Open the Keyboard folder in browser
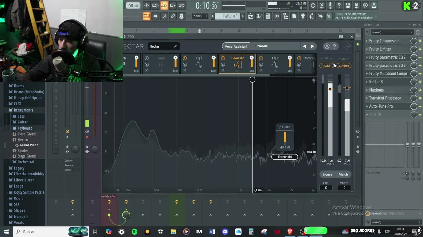This screenshot has height=237, width=423. click(x=25, y=128)
